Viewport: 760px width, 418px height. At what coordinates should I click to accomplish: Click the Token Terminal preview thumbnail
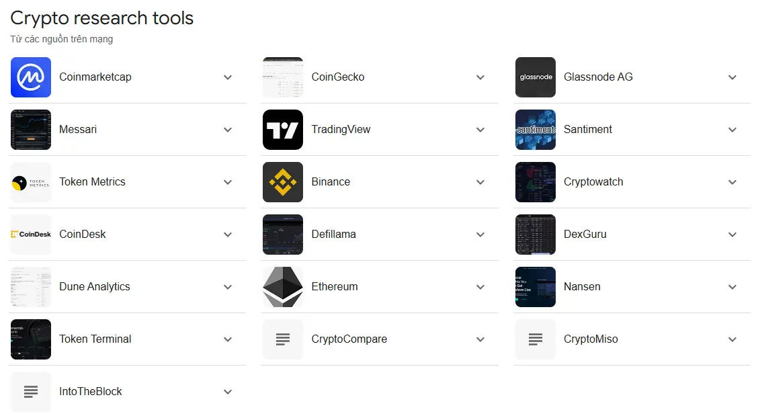(31, 339)
